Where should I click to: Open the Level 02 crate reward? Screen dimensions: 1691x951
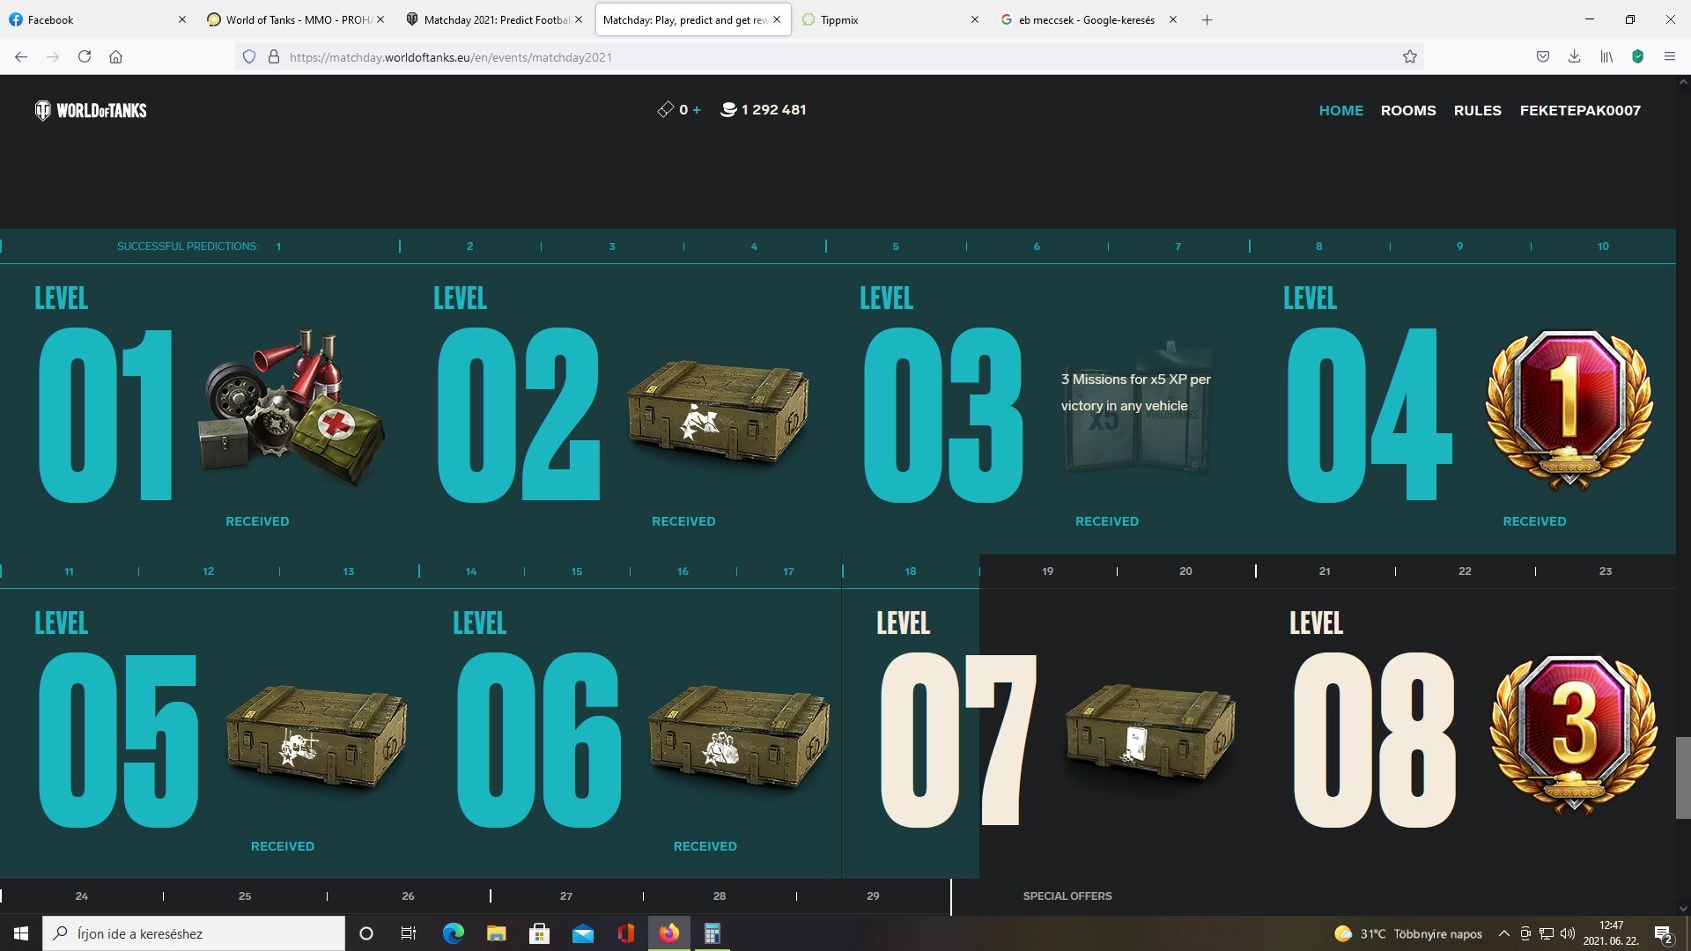[x=718, y=412]
